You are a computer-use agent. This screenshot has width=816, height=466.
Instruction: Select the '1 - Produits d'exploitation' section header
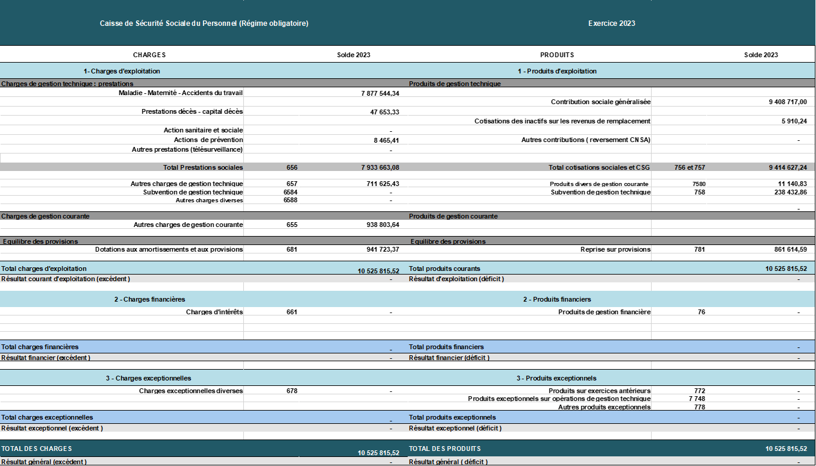(x=557, y=71)
